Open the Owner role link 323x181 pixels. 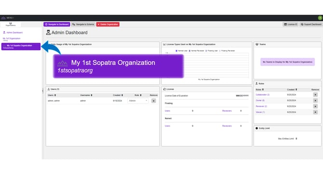click(260, 101)
